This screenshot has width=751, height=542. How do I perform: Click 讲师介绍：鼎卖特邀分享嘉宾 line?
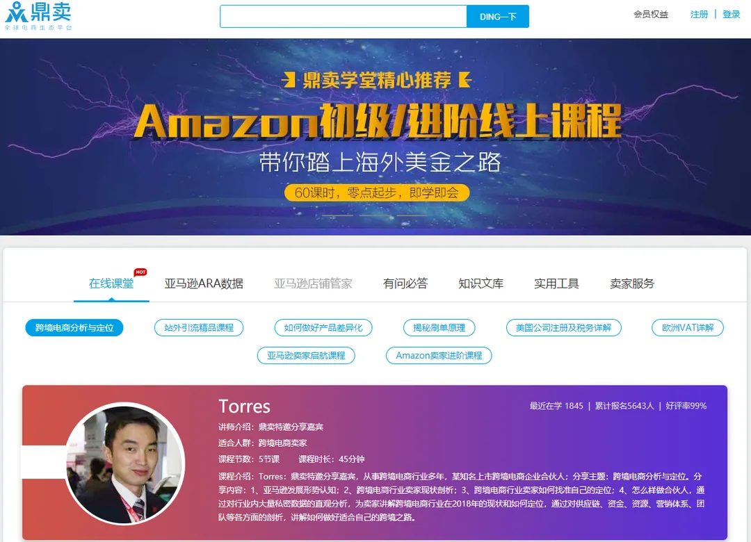(x=270, y=427)
